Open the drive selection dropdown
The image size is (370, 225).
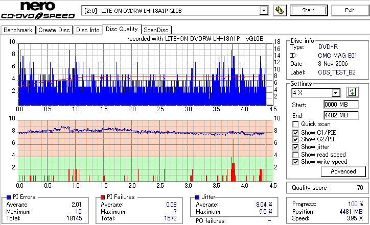click(264, 11)
